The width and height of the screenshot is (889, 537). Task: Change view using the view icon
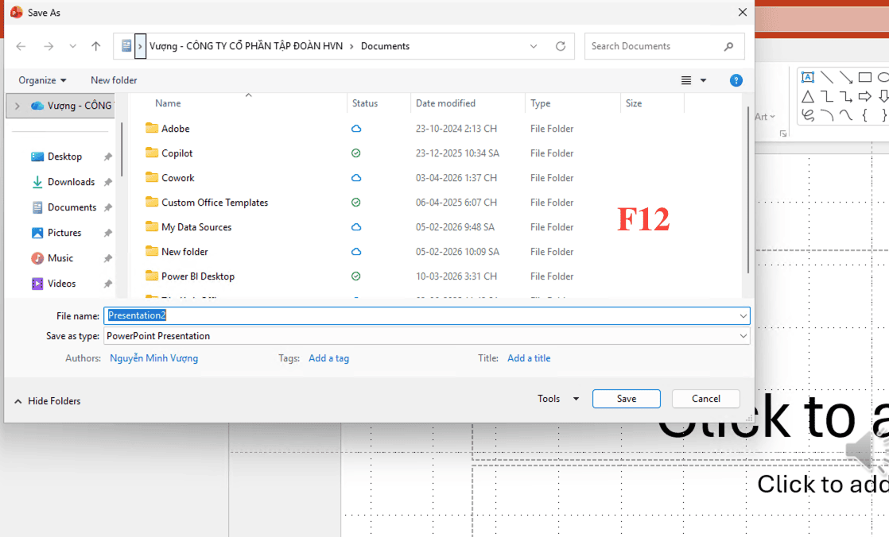click(x=686, y=80)
